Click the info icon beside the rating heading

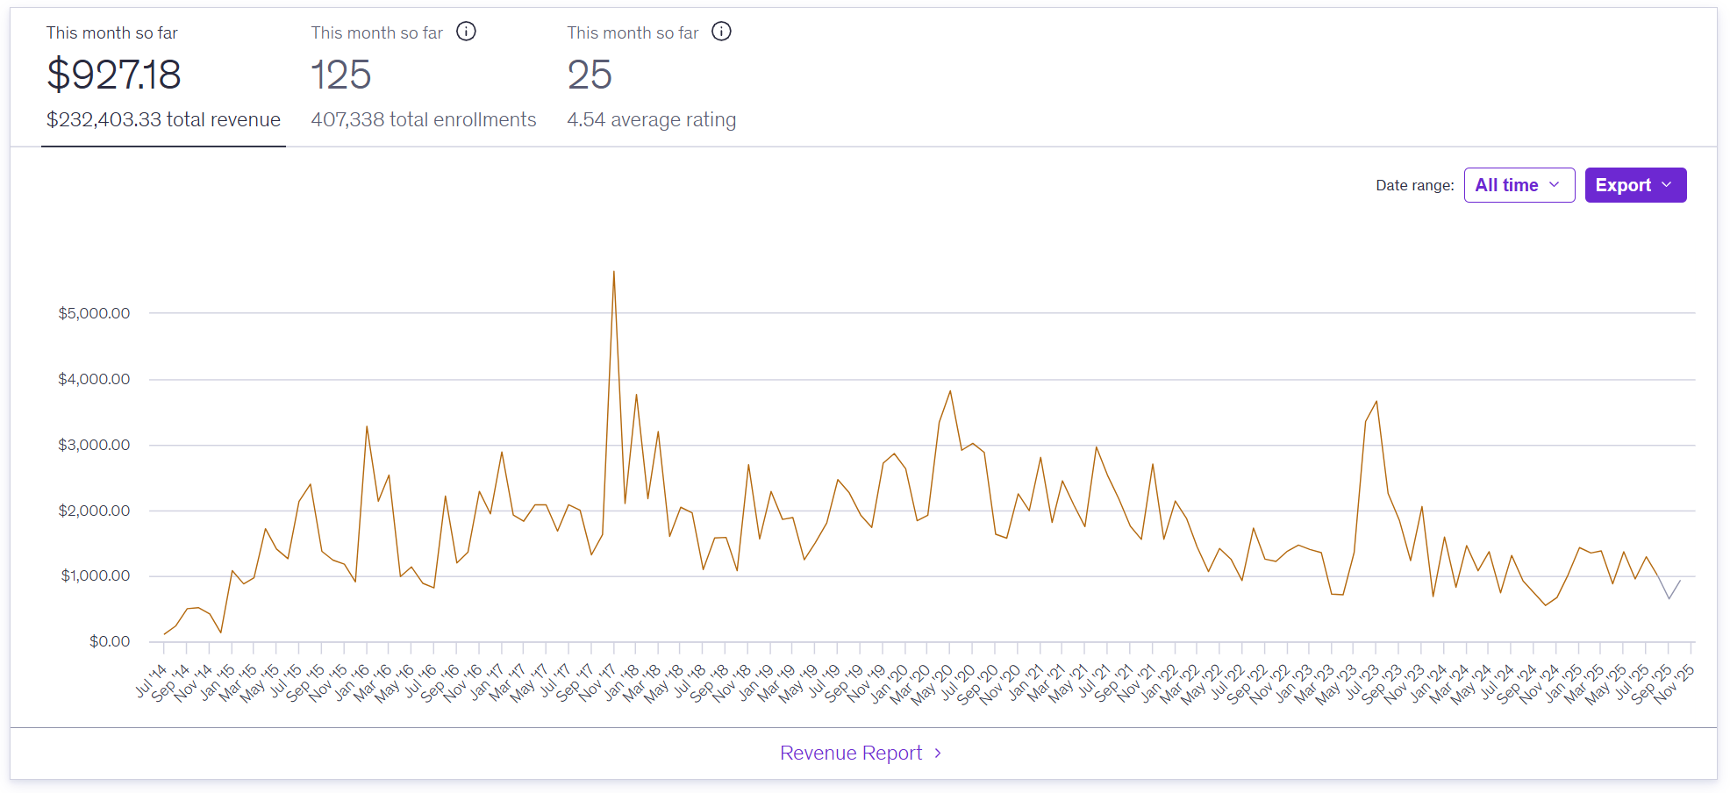point(721,32)
